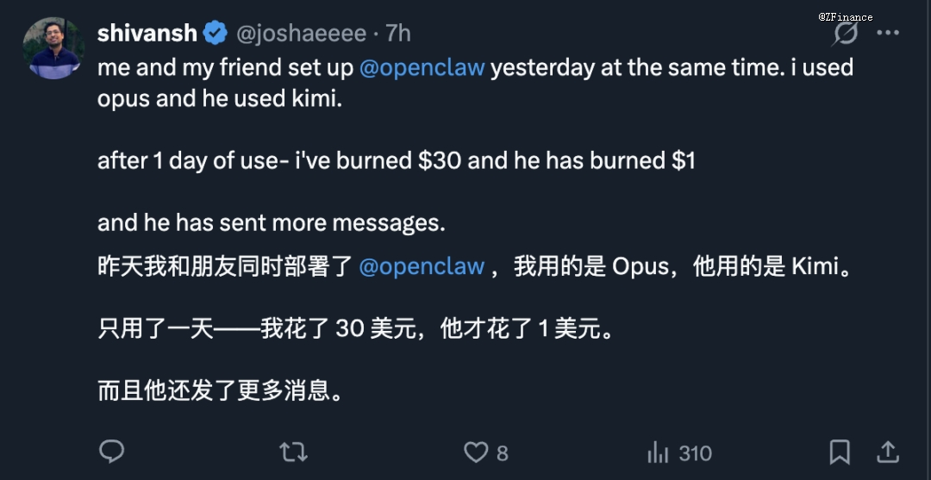Image resolution: width=931 pixels, height=480 pixels.
Task: Open @openclaw mention in the Chinese translation
Action: click(x=422, y=266)
